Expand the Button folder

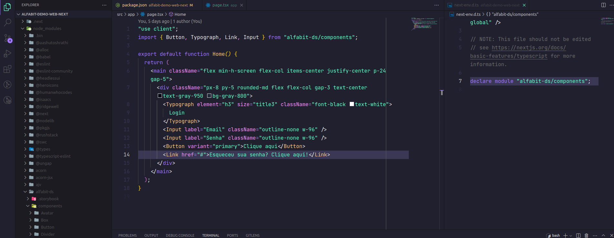coord(64,227)
